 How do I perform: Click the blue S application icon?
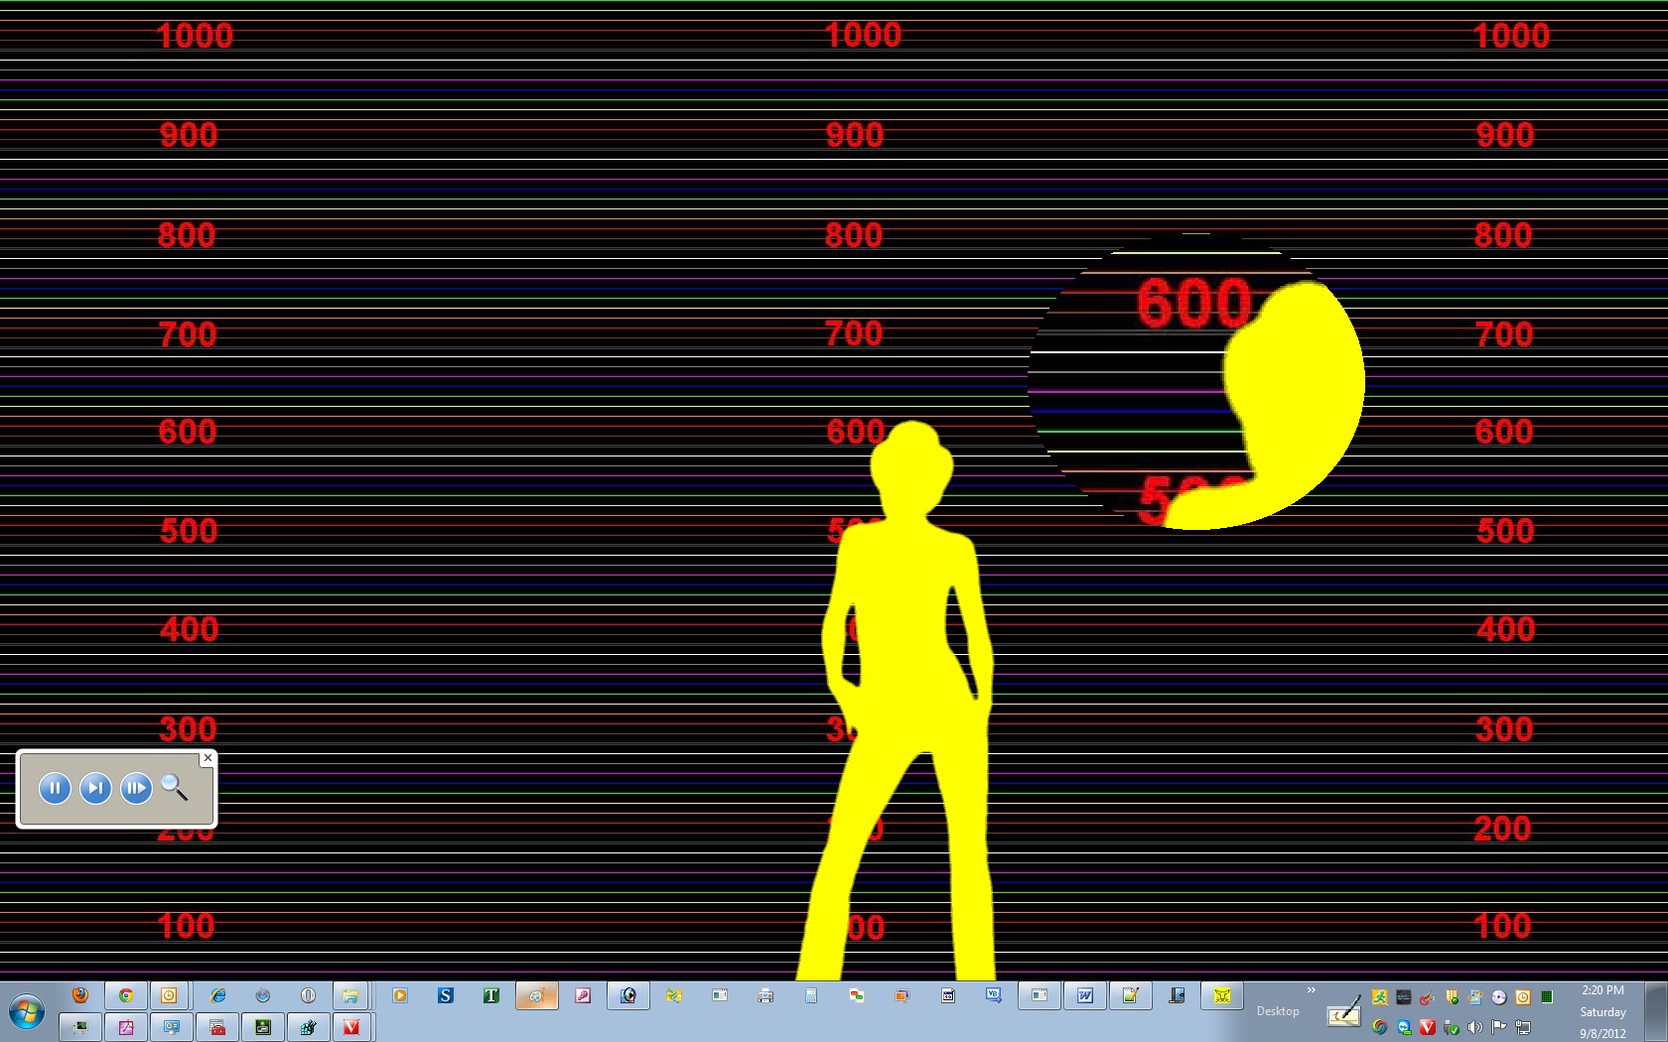(446, 995)
